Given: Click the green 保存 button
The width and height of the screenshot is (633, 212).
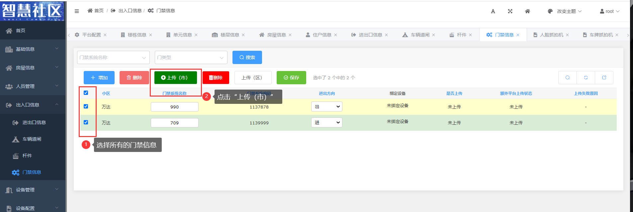Looking at the screenshot, I should point(291,78).
